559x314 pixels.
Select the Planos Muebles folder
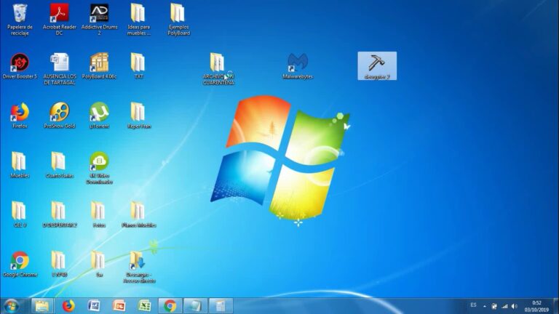click(x=139, y=214)
